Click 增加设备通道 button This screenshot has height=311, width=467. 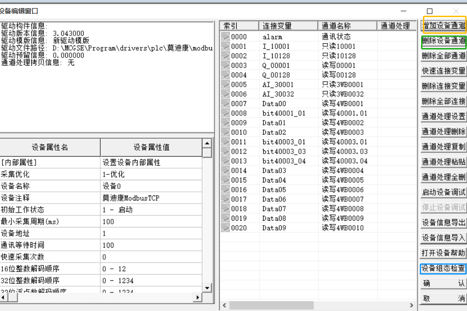coord(444,26)
